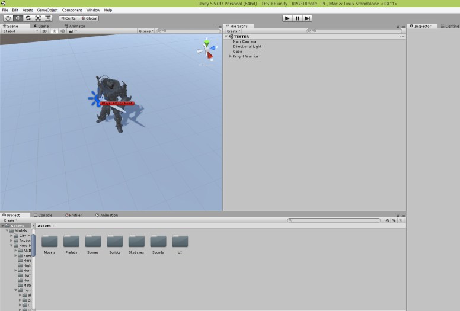
Task: Select the Move tool
Action: click(x=18, y=18)
